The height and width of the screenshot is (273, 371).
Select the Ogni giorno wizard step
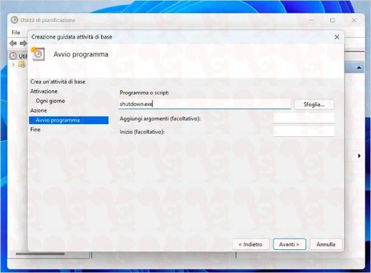(50, 101)
